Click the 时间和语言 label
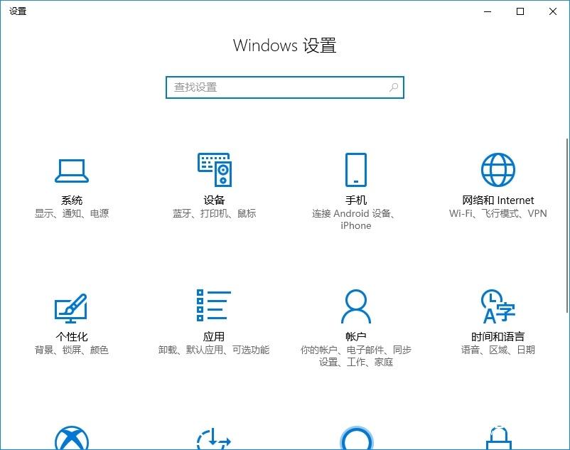Image resolution: width=570 pixels, height=450 pixels. [498, 336]
